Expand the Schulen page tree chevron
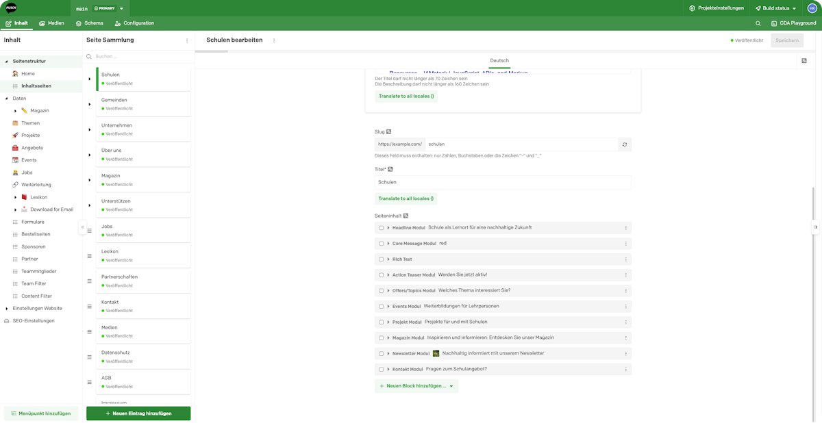Screen dimensions: 822x423 pyautogui.click(x=90, y=79)
